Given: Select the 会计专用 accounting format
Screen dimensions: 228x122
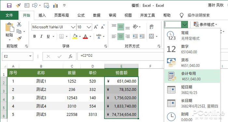Looking at the screenshot, I should pyautogui.click(x=192, y=76).
